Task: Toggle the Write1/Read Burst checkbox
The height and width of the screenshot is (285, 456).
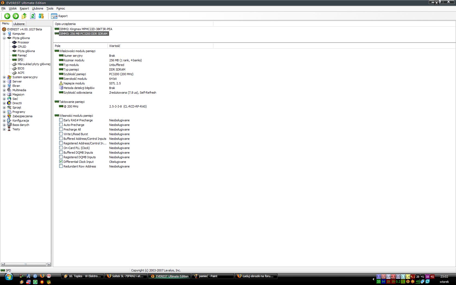Action: [61, 134]
